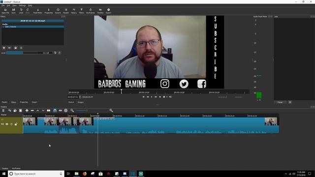Open the Properties panel from toolbar
The image size is (315, 177).
coord(48,11)
